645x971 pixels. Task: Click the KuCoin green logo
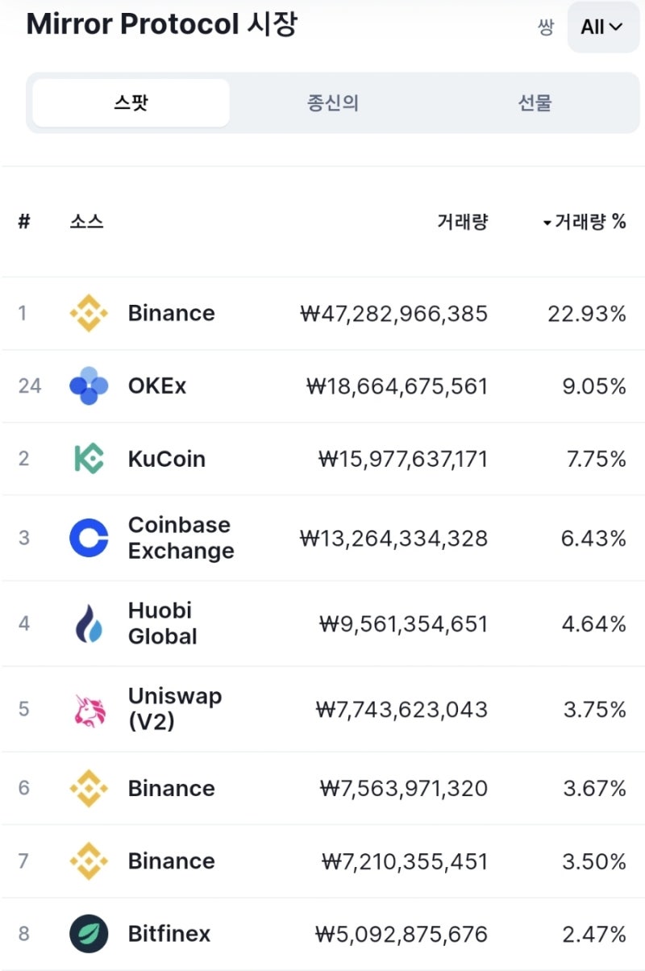tap(89, 459)
